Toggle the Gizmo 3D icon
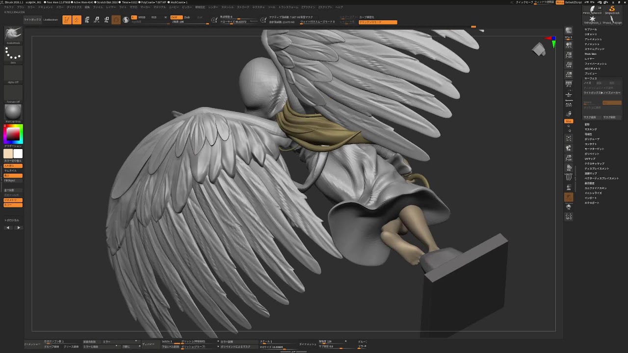 (x=116, y=20)
